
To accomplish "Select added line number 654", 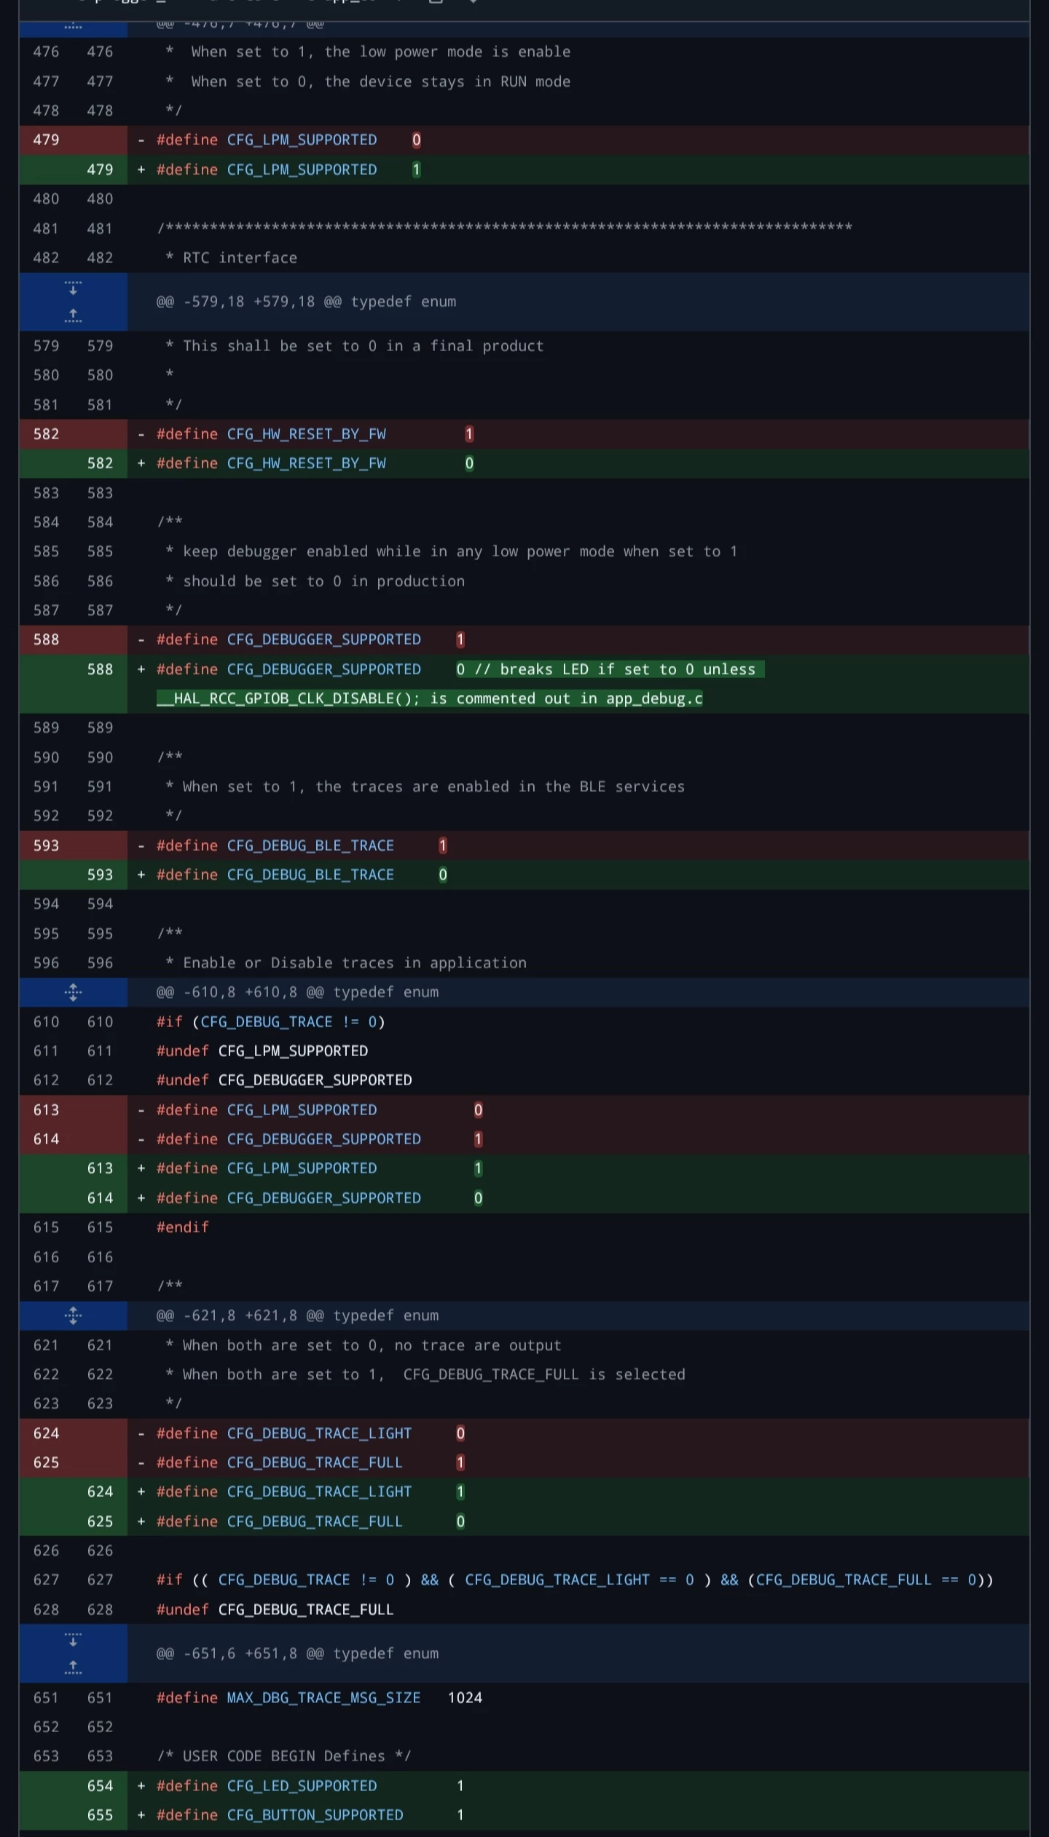I will (x=100, y=1785).
